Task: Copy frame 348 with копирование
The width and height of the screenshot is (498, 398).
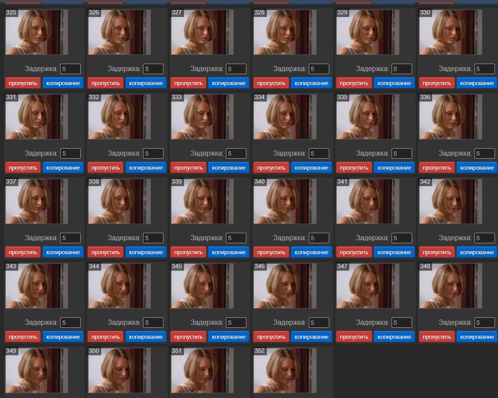Action: click(x=477, y=337)
